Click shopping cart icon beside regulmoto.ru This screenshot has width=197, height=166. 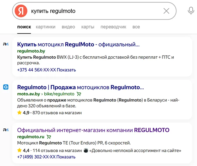(49, 137)
